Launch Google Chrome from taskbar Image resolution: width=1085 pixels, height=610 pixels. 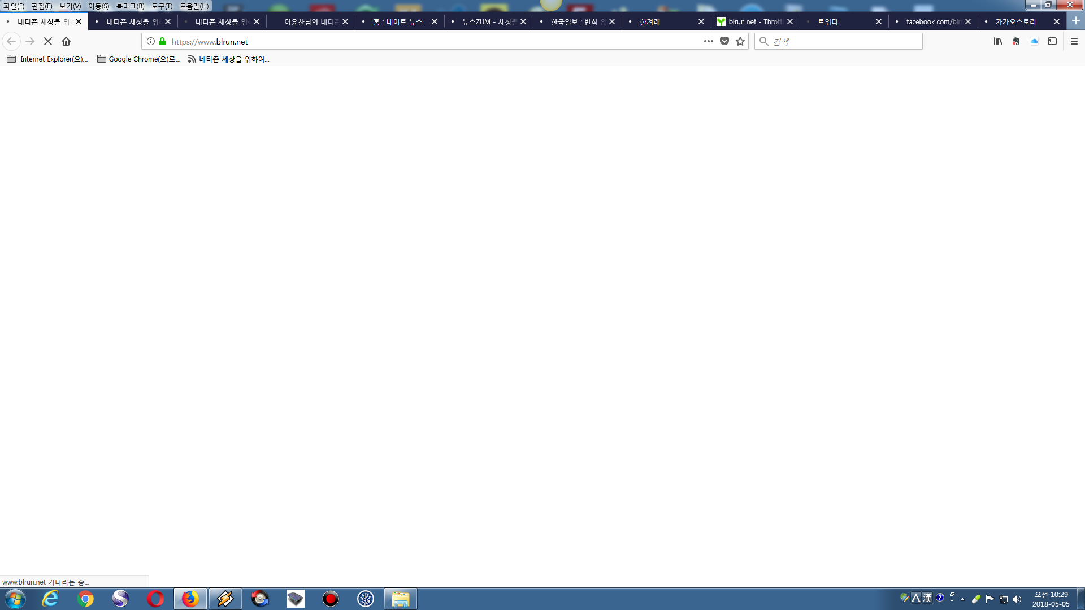point(85,599)
